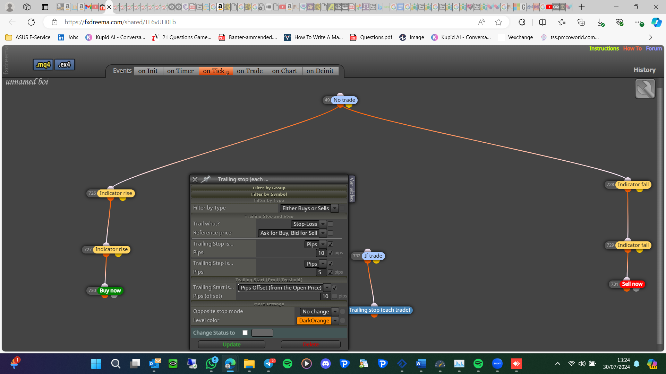
Task: Switch to the on Init tab
Action: click(148, 71)
